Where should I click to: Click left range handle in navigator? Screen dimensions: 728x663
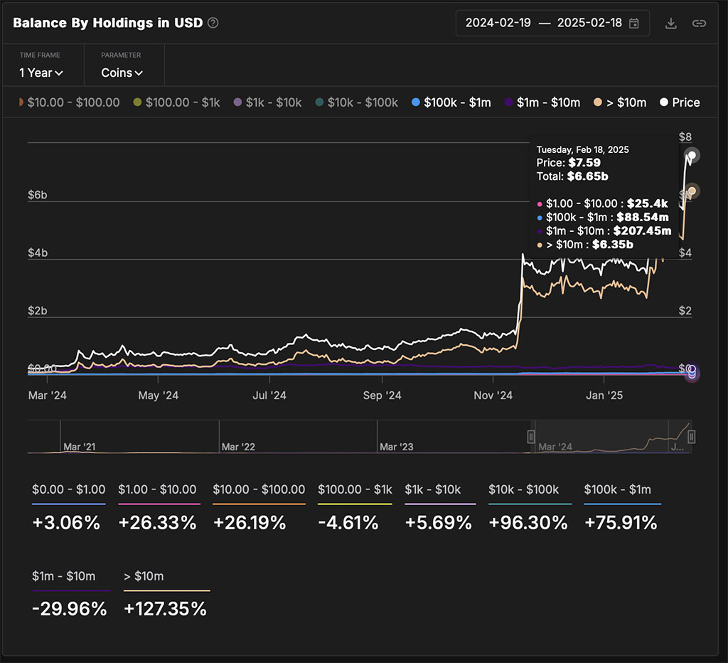point(530,437)
